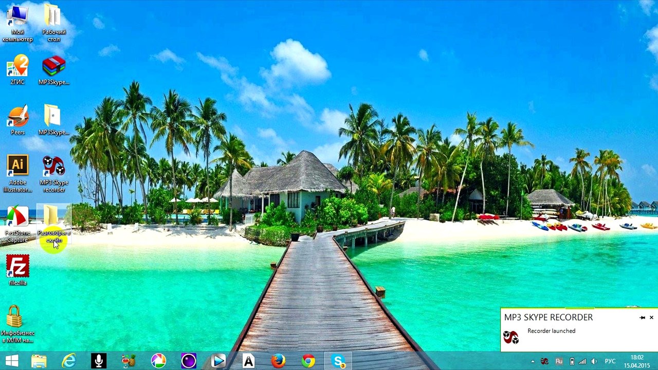Open the volume speaker tray icon

pos(594,361)
